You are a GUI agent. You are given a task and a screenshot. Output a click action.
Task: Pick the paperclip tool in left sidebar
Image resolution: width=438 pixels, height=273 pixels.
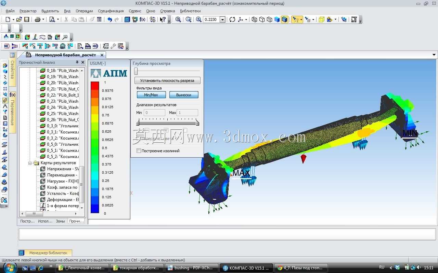(5, 100)
